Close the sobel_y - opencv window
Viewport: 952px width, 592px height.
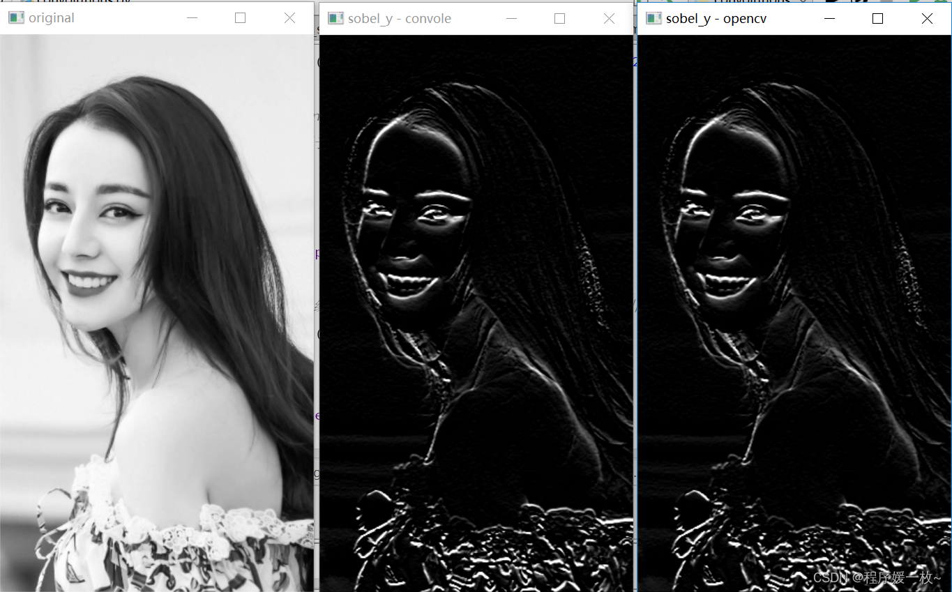pyautogui.click(x=927, y=19)
